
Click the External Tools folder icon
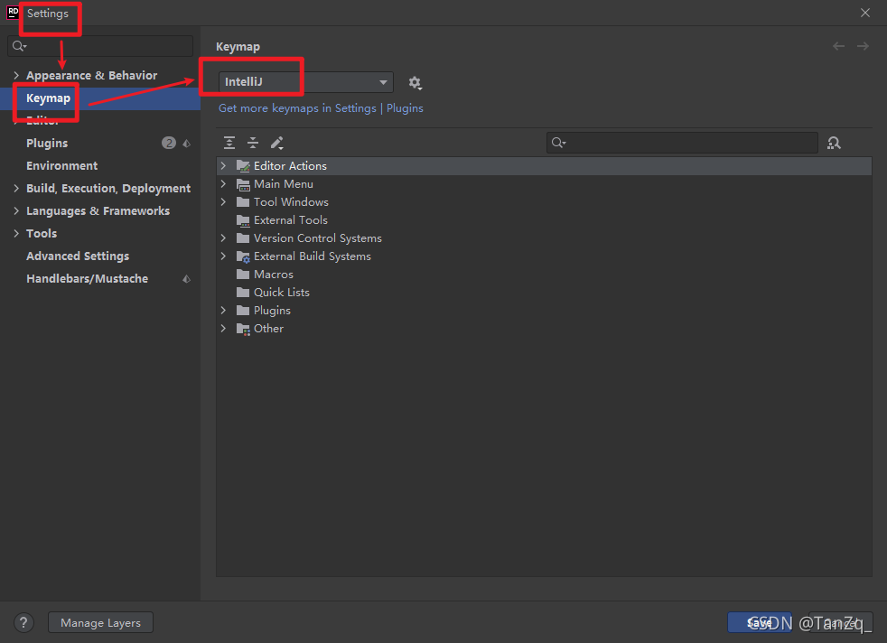(243, 220)
